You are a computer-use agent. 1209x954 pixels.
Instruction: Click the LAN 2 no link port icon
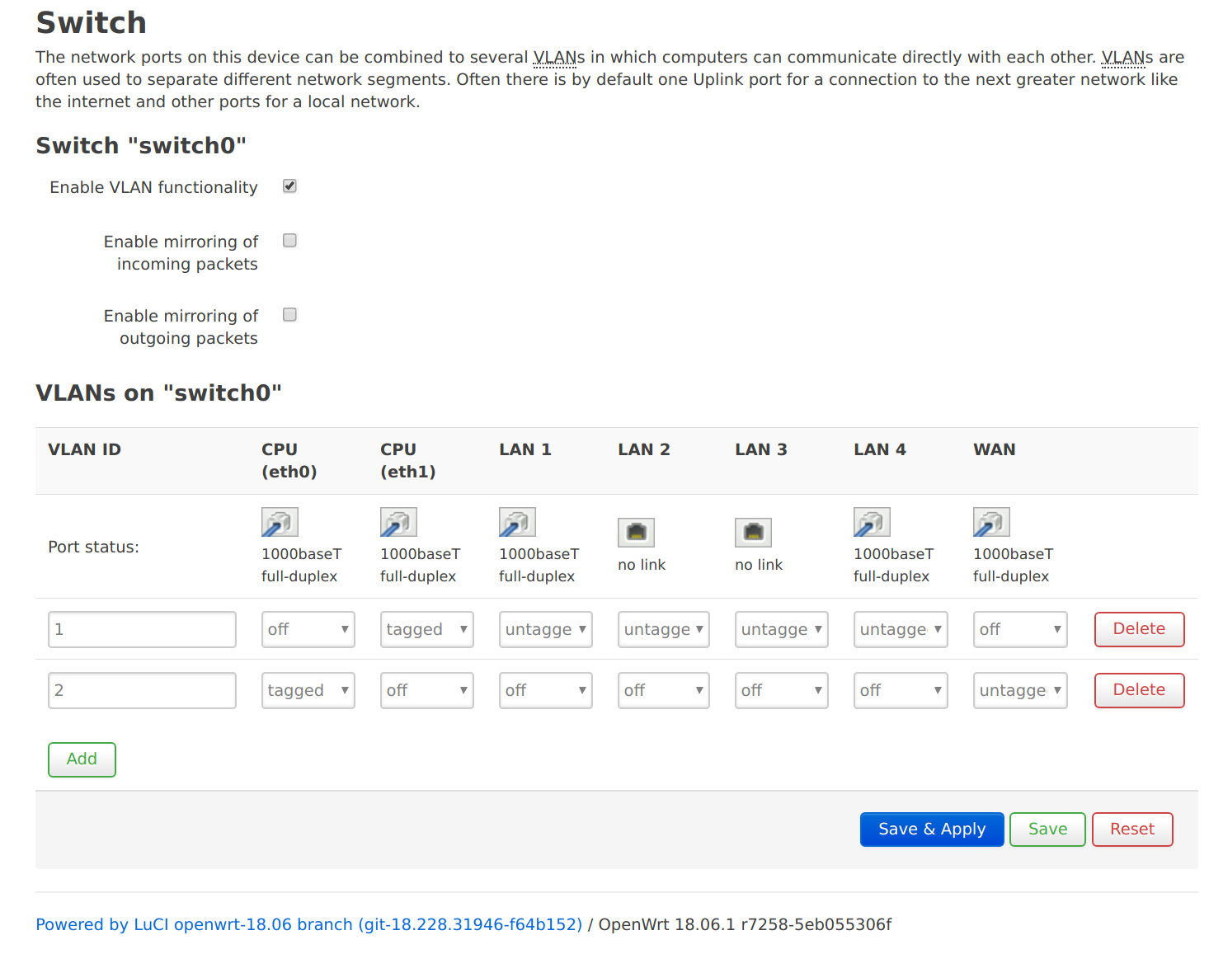[636, 533]
